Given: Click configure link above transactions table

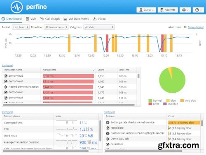Looking at the screenshot, I should [7, 66].
